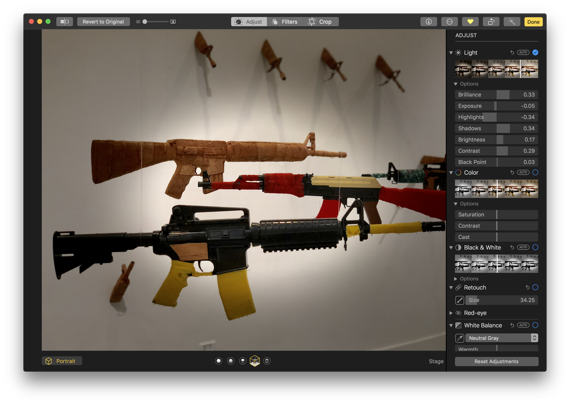Collapse Color Options disclosure triangle
This screenshot has height=405, width=570.
point(455,204)
